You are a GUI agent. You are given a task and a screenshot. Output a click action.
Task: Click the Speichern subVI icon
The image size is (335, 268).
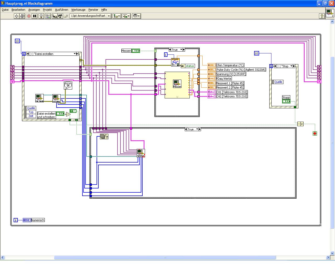[141, 153]
